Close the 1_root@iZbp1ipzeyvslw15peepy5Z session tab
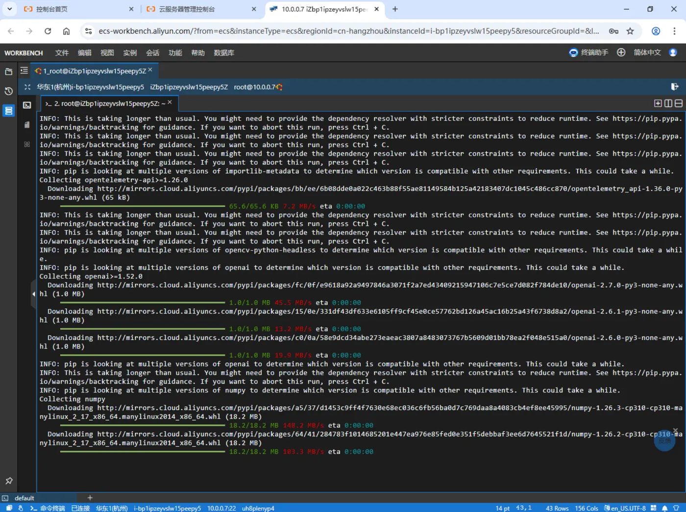Image resolution: width=686 pixels, height=512 pixels. pos(150,70)
